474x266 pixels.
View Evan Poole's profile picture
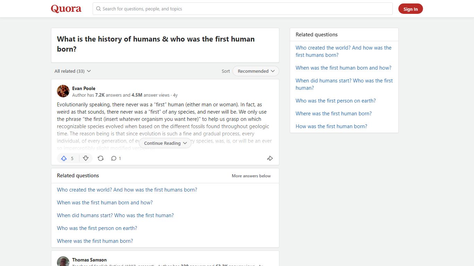pyautogui.click(x=63, y=91)
